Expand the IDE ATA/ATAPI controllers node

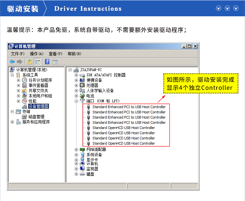[x=76, y=75]
